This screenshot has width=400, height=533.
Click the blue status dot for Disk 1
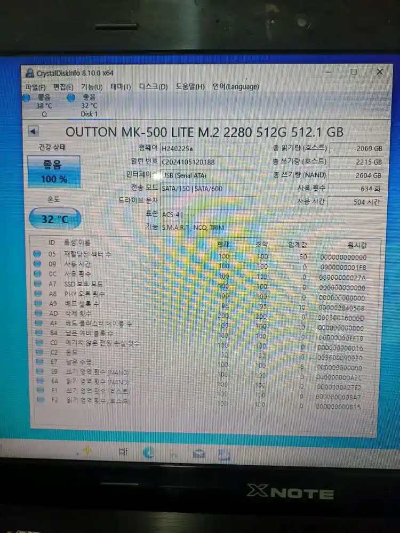point(71,98)
